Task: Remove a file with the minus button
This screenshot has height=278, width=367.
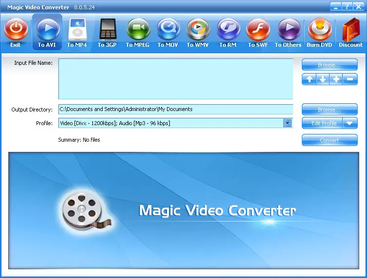Action: (350, 79)
